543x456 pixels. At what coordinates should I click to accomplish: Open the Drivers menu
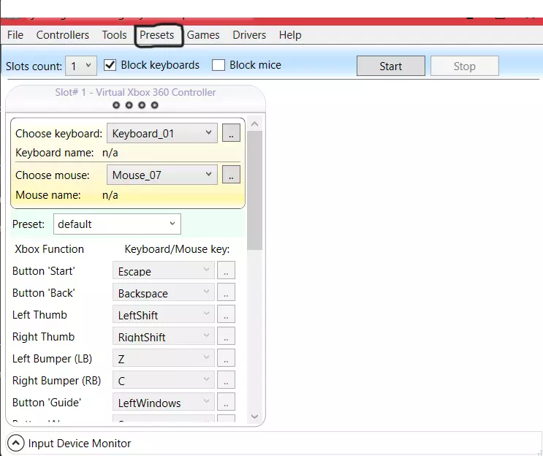(249, 35)
